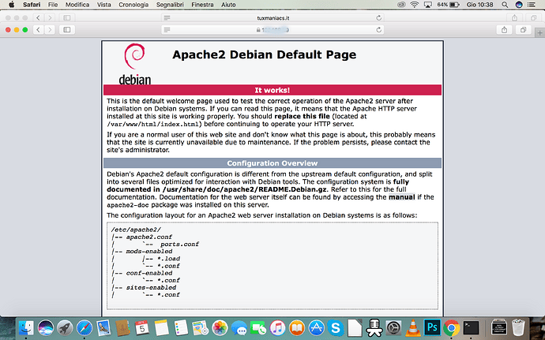Click the 'It works!' red banner text
Viewport: 545px width, 340px height.
pos(272,90)
